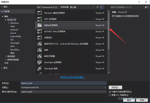Image resolution: width=150 pixels, height=103 pixels.
Task: Switch to small icons view
Action: pos(97,7)
